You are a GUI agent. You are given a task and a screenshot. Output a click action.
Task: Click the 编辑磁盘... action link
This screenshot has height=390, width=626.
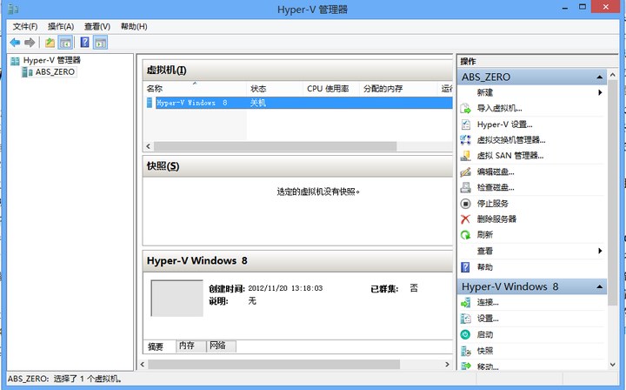point(496,171)
